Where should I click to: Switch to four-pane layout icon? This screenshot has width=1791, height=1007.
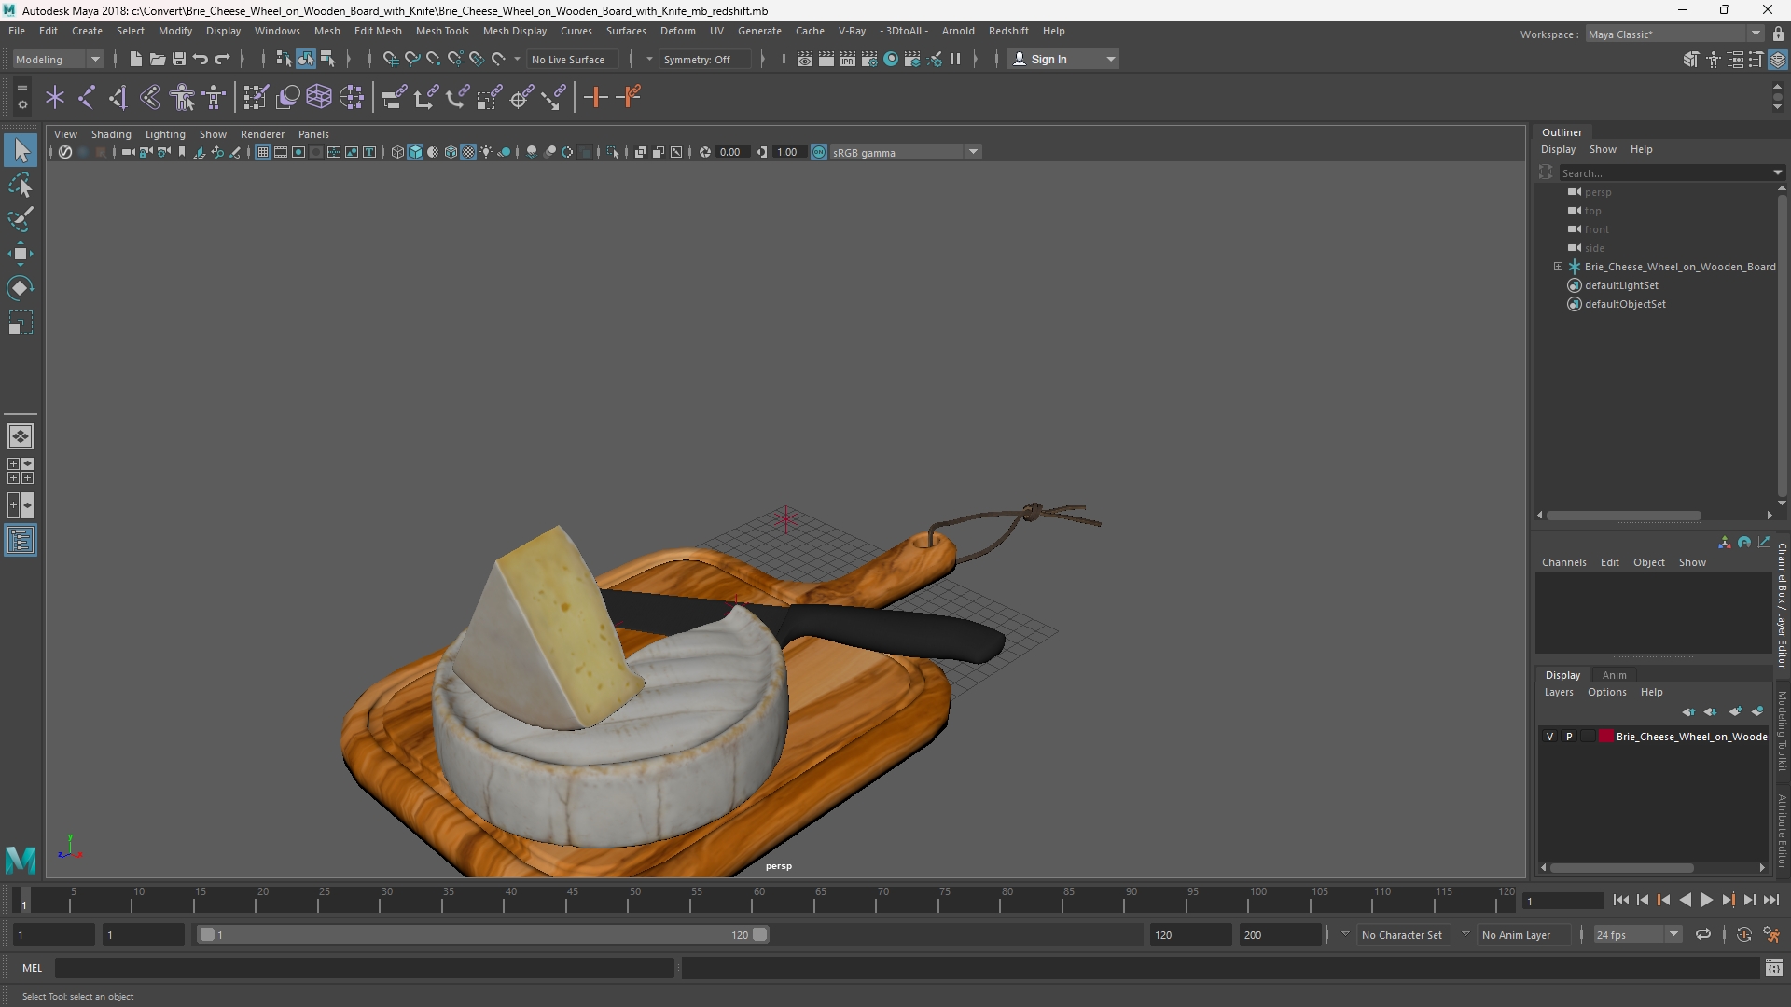pyautogui.click(x=21, y=471)
